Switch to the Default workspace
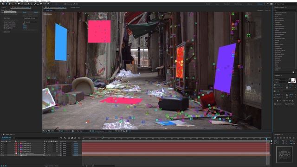This screenshot has width=297, height=167. coord(208,4)
